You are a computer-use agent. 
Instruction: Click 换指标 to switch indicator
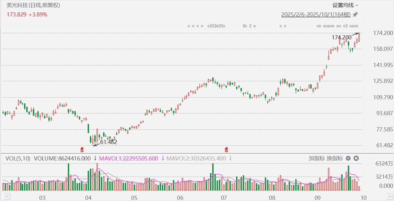335,158
